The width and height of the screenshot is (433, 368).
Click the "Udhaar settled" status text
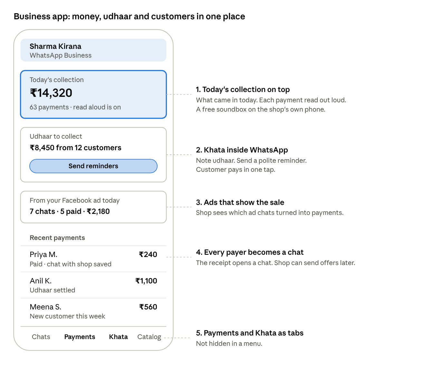point(52,290)
